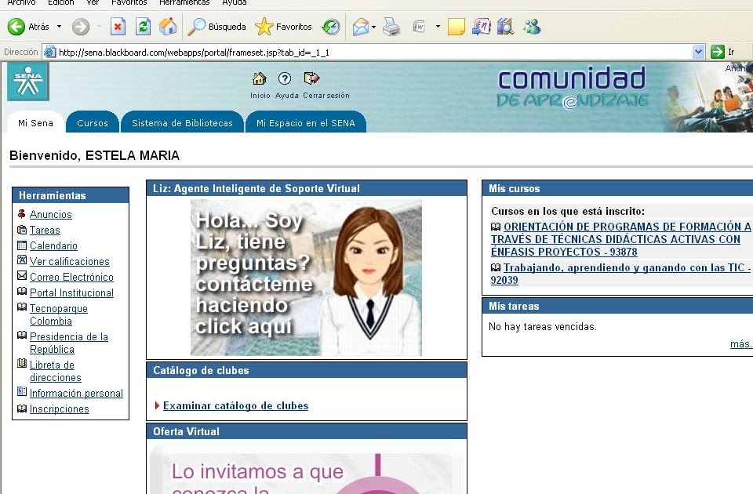
Task: Open the Herramientas menu in menu bar
Action: (184, 2)
